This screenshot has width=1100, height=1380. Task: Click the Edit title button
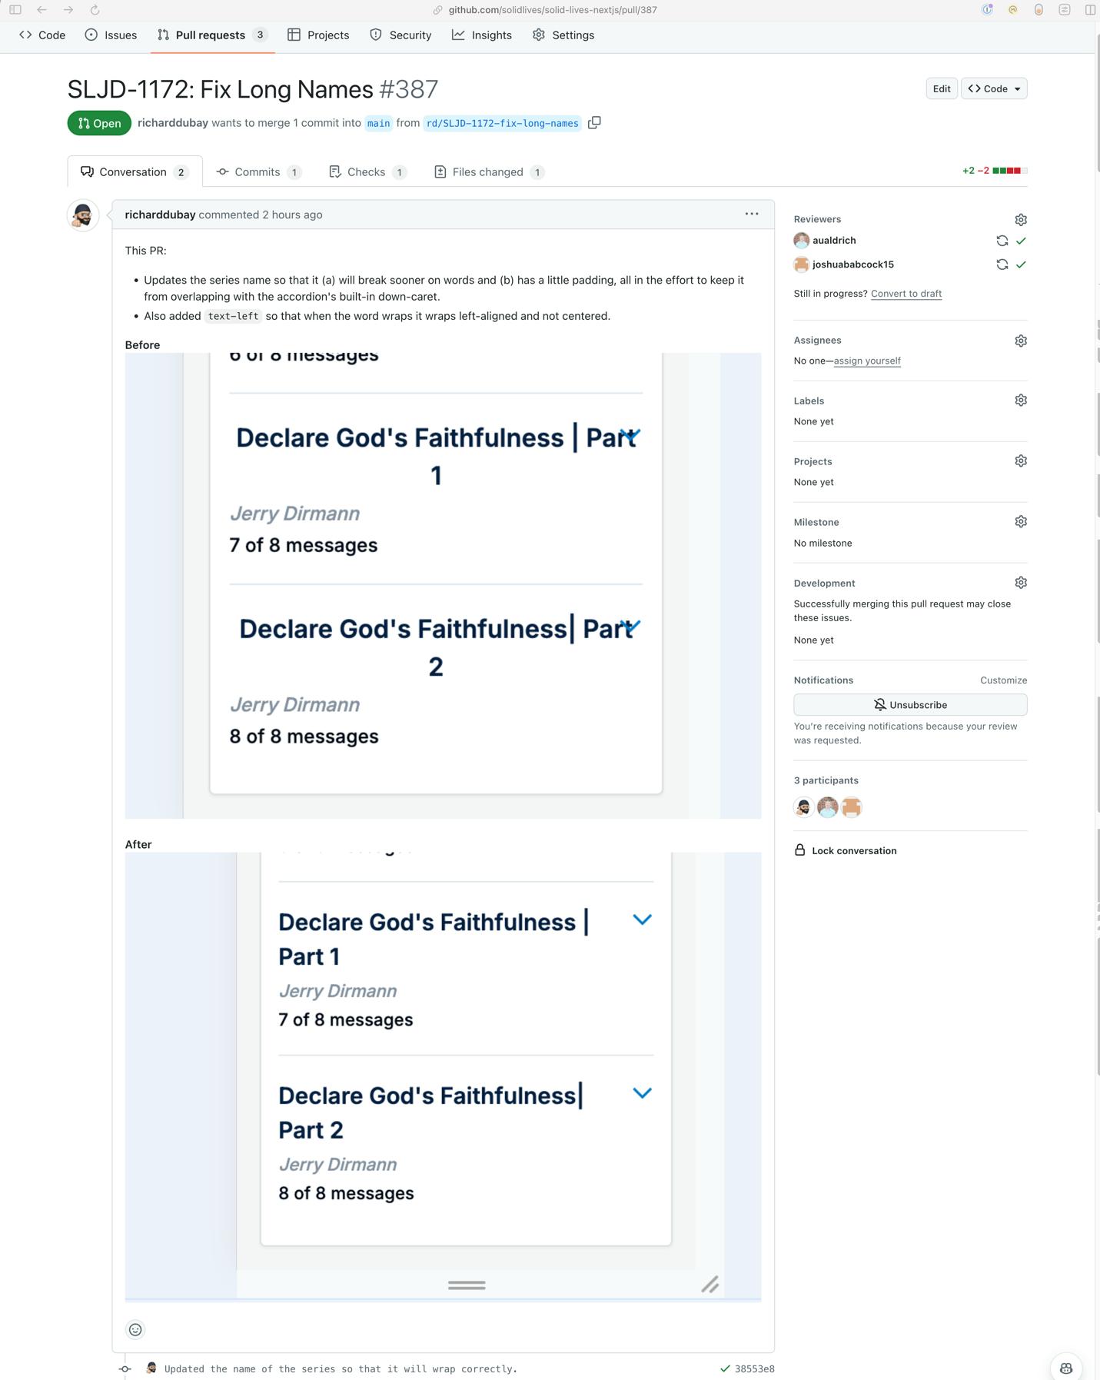tap(941, 89)
